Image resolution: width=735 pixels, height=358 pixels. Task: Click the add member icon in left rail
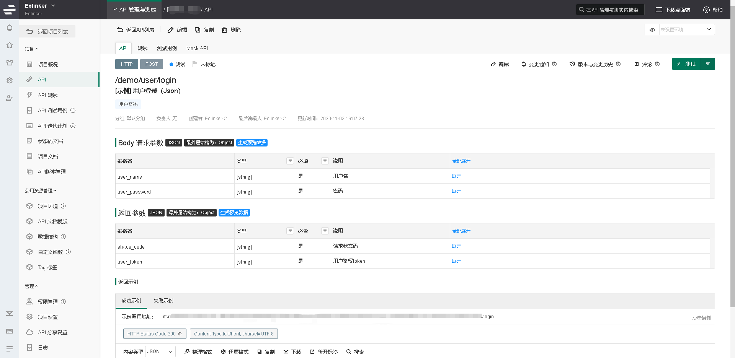(10, 98)
